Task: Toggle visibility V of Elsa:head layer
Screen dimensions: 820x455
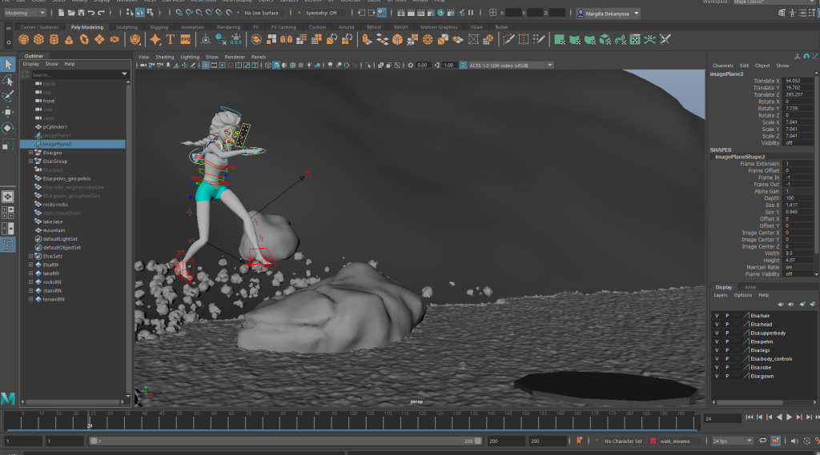Action: [717, 325]
